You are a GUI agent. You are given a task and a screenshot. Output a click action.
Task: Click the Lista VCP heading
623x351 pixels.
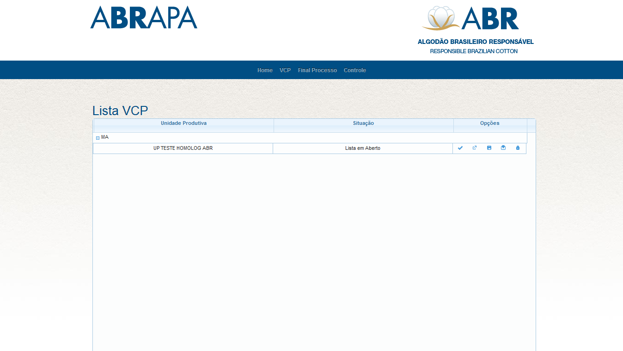(x=120, y=111)
